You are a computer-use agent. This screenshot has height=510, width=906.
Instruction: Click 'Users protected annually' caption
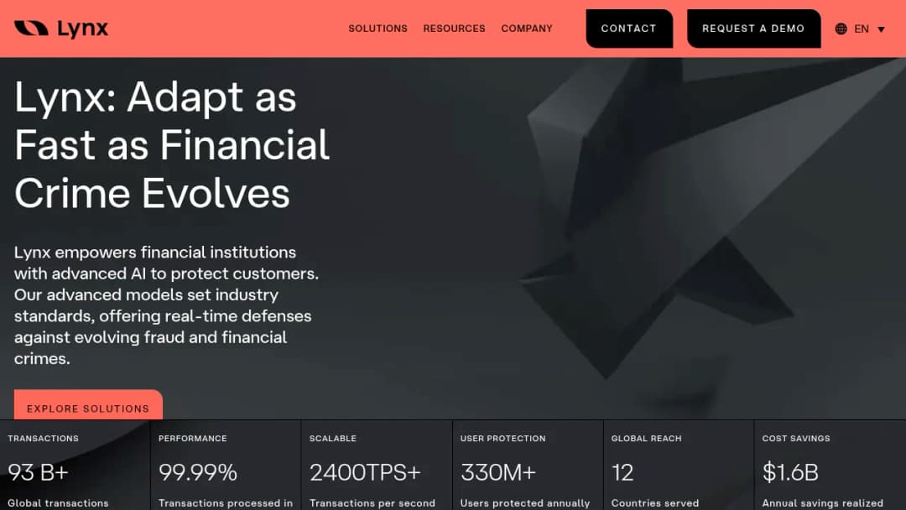[525, 503]
